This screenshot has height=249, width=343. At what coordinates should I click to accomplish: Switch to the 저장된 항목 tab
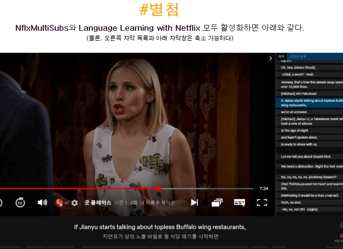298,56
